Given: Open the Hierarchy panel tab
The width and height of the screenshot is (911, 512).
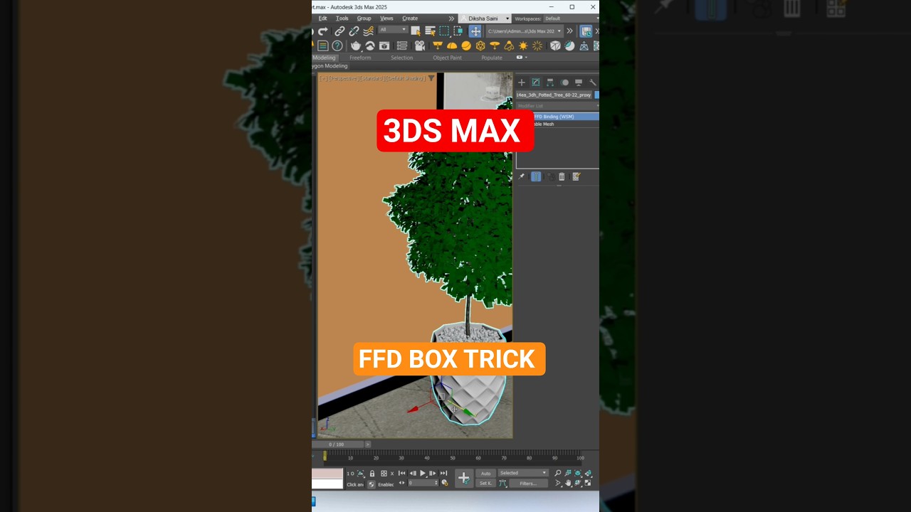Looking at the screenshot, I should click(x=550, y=82).
